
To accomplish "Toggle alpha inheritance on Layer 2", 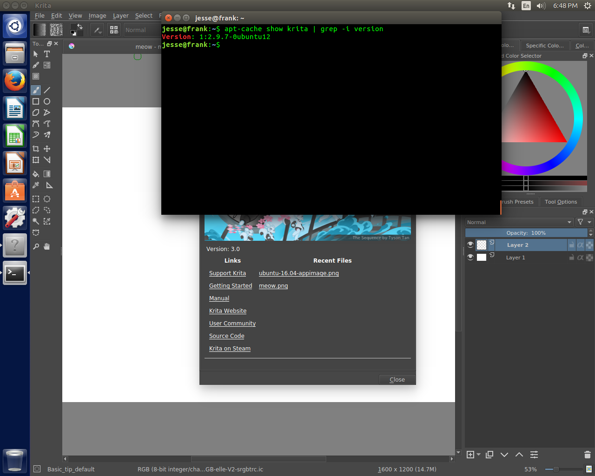I will point(580,245).
